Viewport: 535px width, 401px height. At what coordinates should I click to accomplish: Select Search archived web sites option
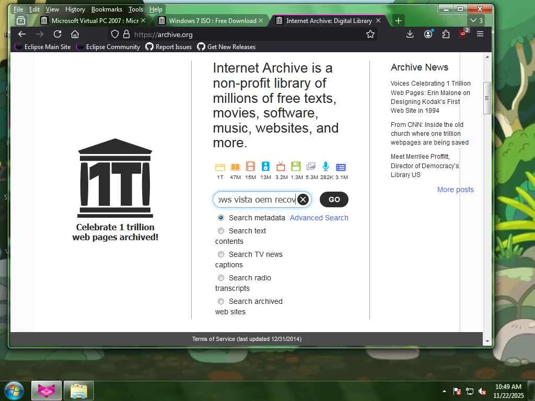221,301
